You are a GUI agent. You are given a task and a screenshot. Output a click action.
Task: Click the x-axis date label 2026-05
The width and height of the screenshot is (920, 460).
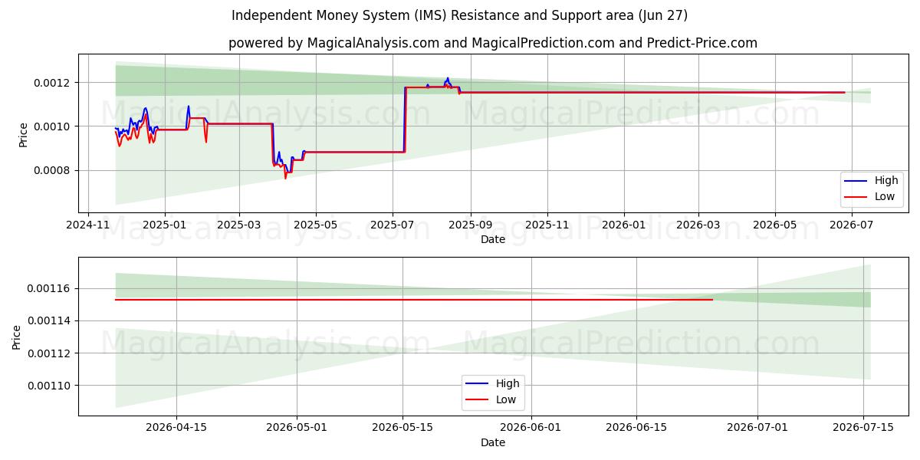pos(774,225)
